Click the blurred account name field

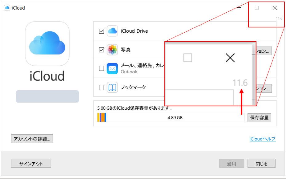tap(47, 96)
